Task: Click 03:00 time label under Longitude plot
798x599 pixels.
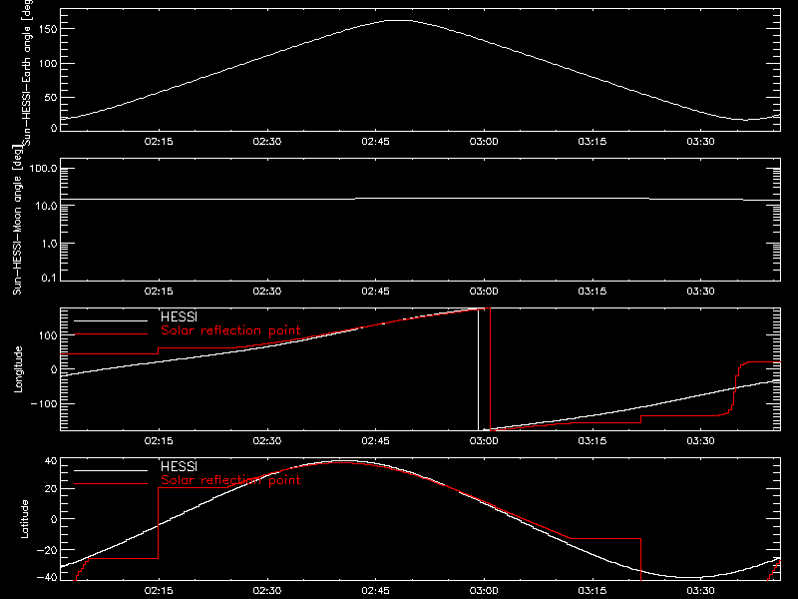Action: tap(484, 441)
